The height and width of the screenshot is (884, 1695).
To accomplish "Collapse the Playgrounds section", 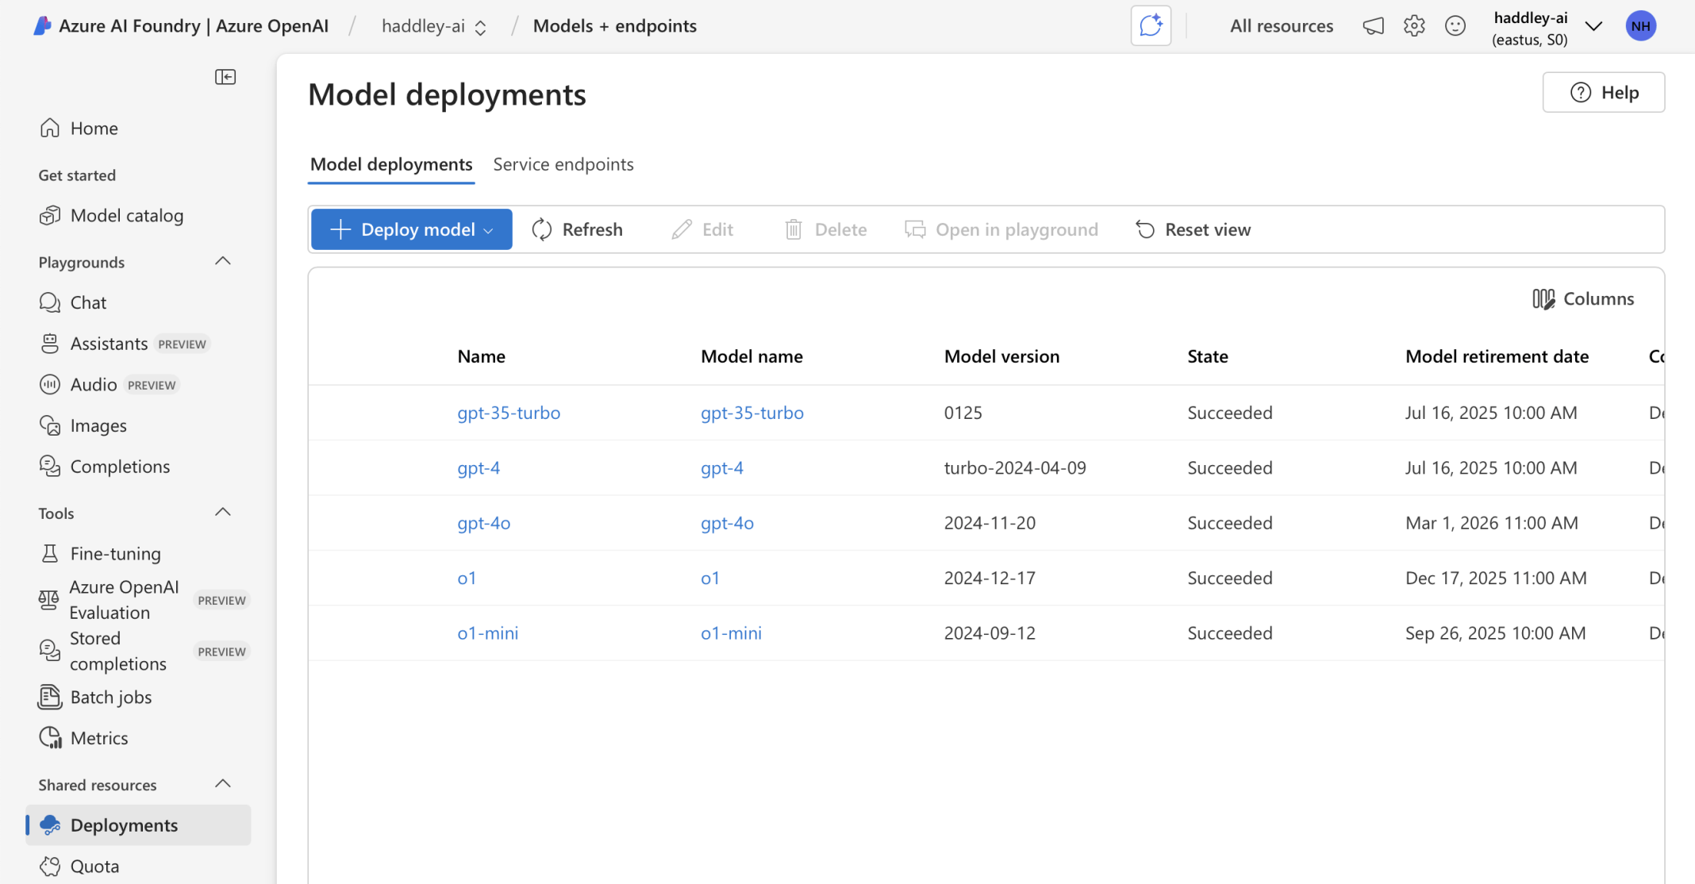I will [223, 261].
